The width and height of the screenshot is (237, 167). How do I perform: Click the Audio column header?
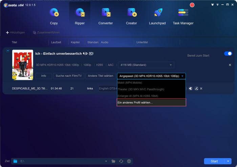(x=105, y=42)
